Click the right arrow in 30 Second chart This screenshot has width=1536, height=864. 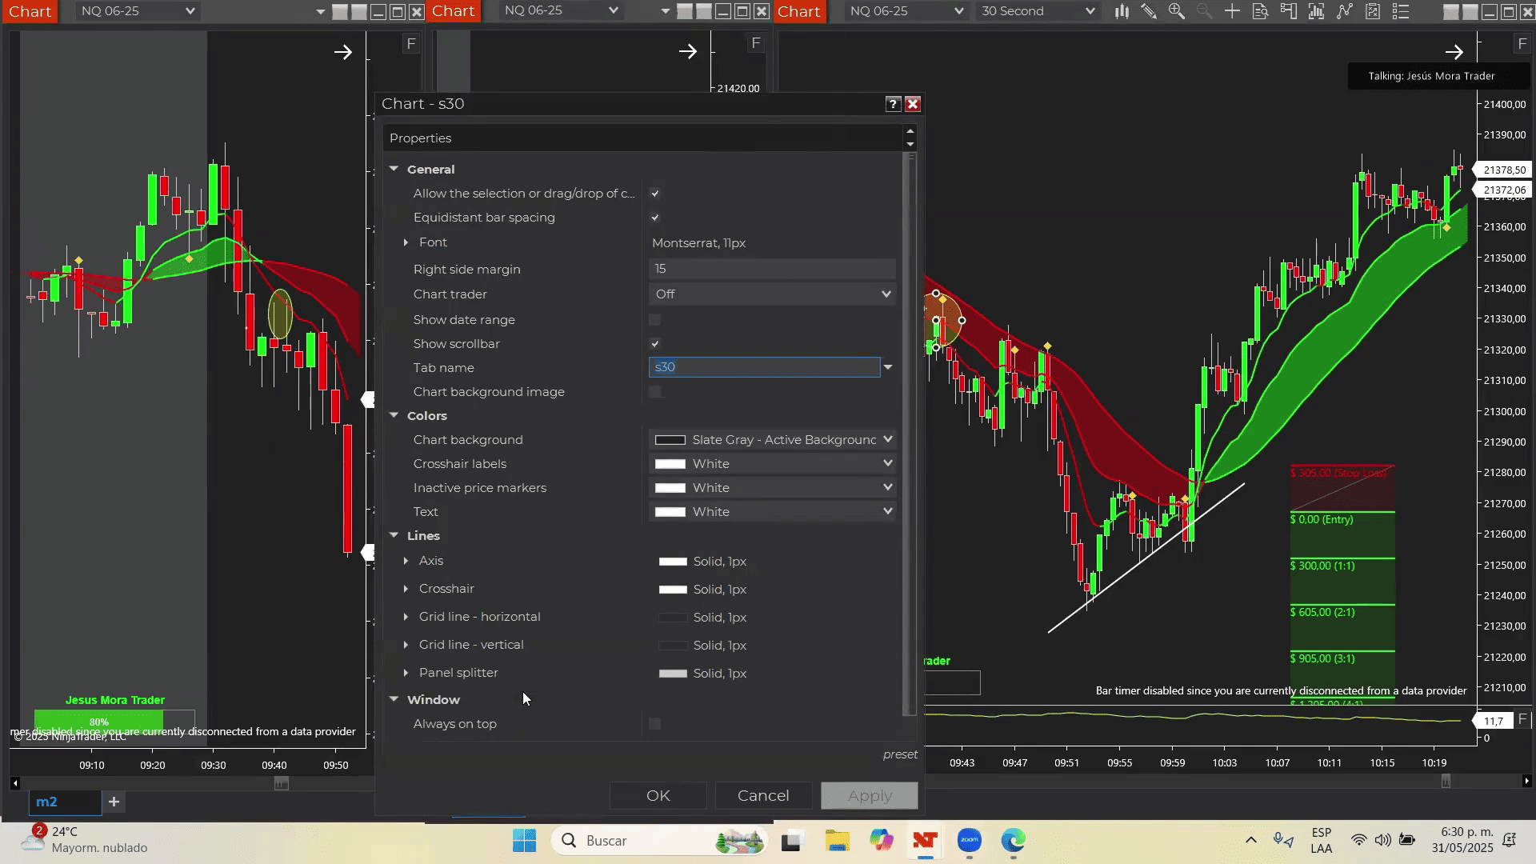pos(1454,52)
